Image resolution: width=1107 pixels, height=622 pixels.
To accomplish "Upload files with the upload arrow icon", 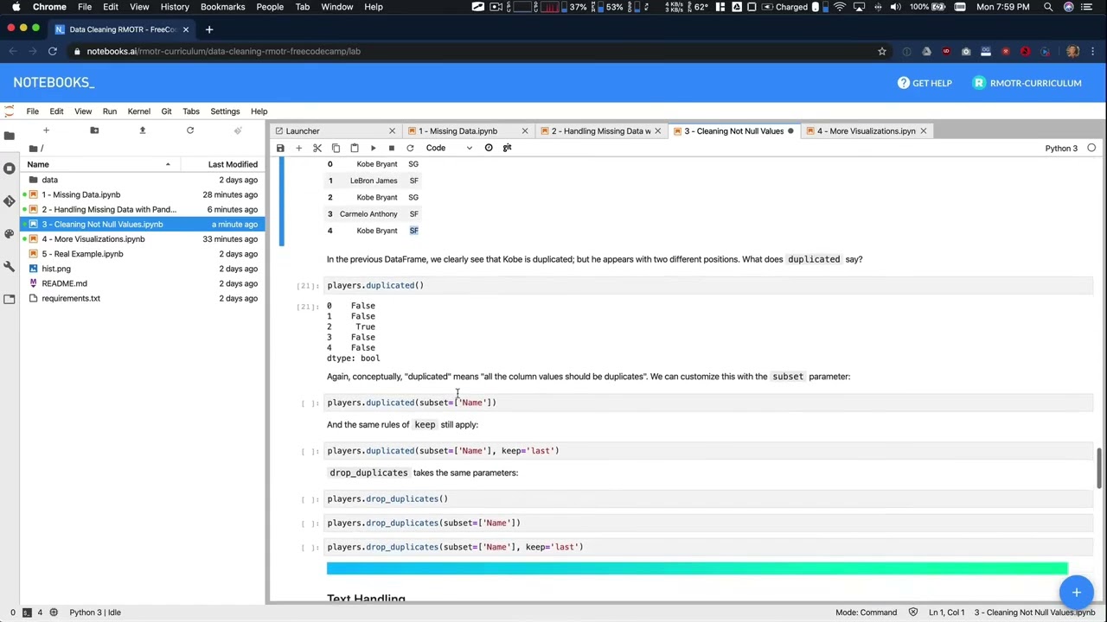I will click(x=143, y=130).
